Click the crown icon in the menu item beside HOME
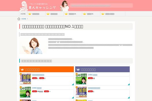 pos(30,14)
